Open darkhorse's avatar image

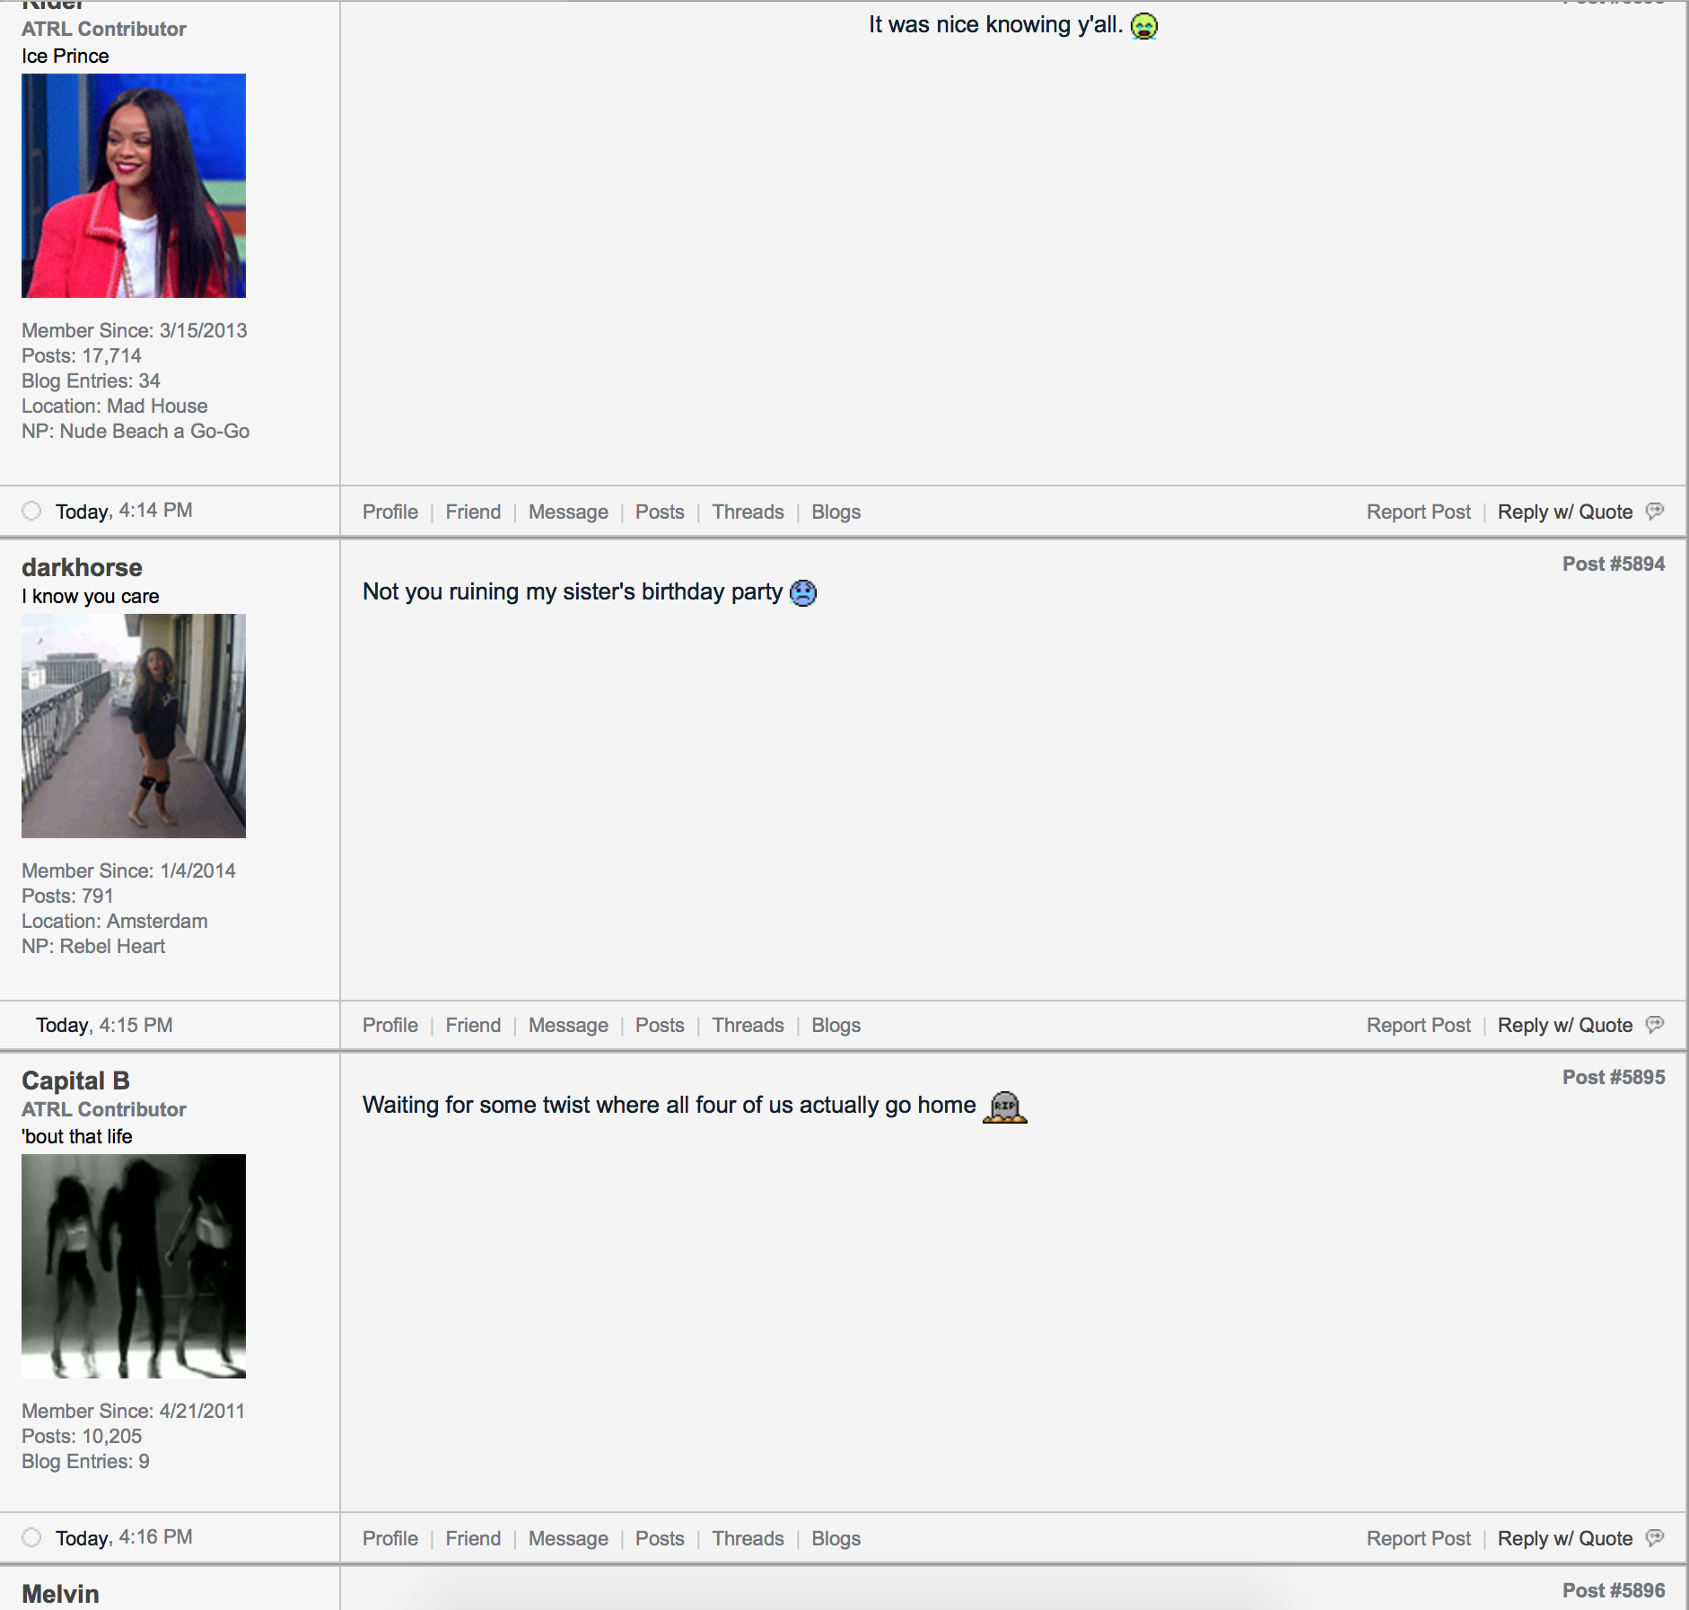pos(134,725)
